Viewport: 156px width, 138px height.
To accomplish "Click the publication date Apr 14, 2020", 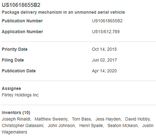I will tap(104, 71).
